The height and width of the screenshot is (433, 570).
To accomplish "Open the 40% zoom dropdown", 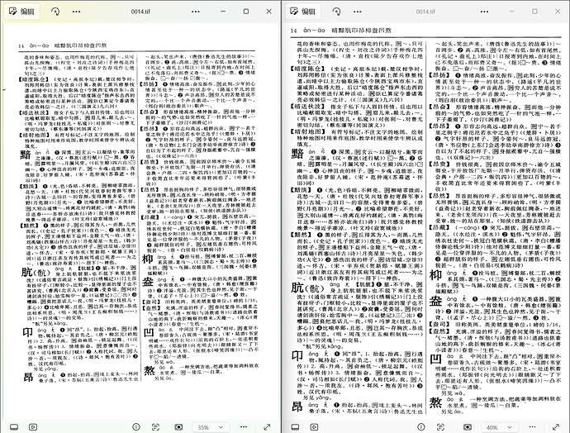I will [x=499, y=427].
